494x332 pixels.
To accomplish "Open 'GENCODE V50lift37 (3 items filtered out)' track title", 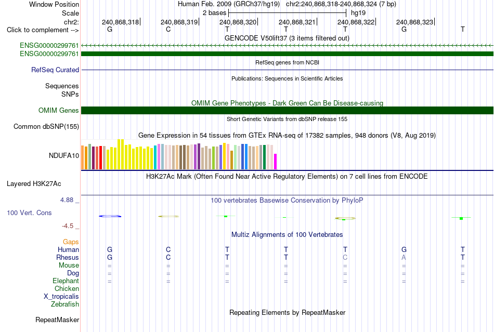I will click(x=287, y=38).
